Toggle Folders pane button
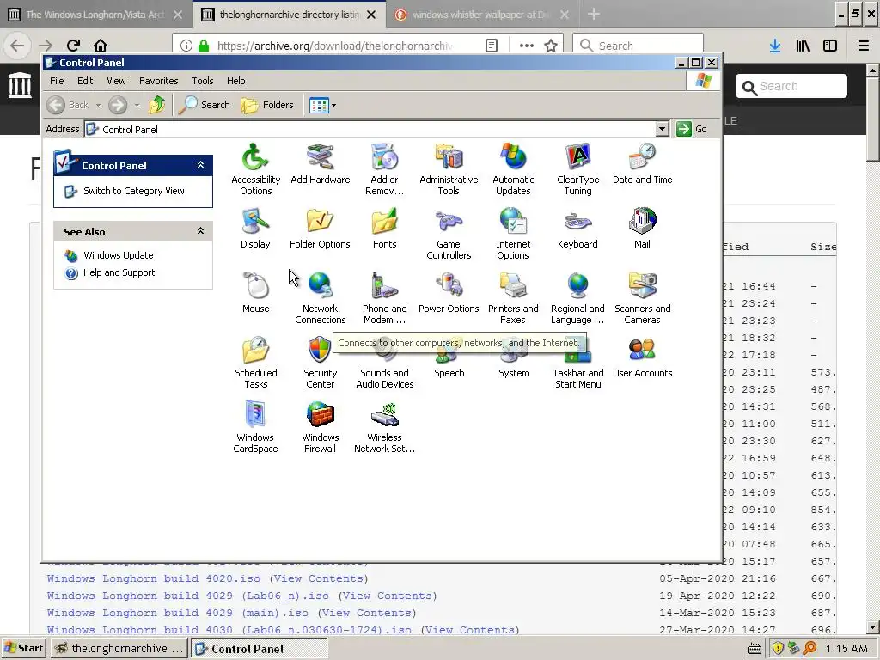The width and height of the screenshot is (880, 660). [267, 104]
